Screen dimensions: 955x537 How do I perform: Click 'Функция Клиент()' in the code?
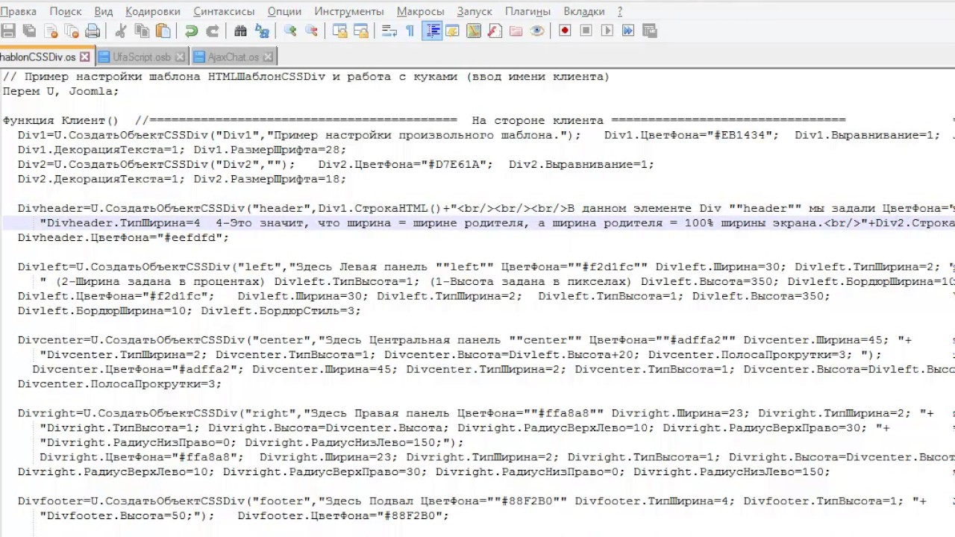[x=60, y=121]
